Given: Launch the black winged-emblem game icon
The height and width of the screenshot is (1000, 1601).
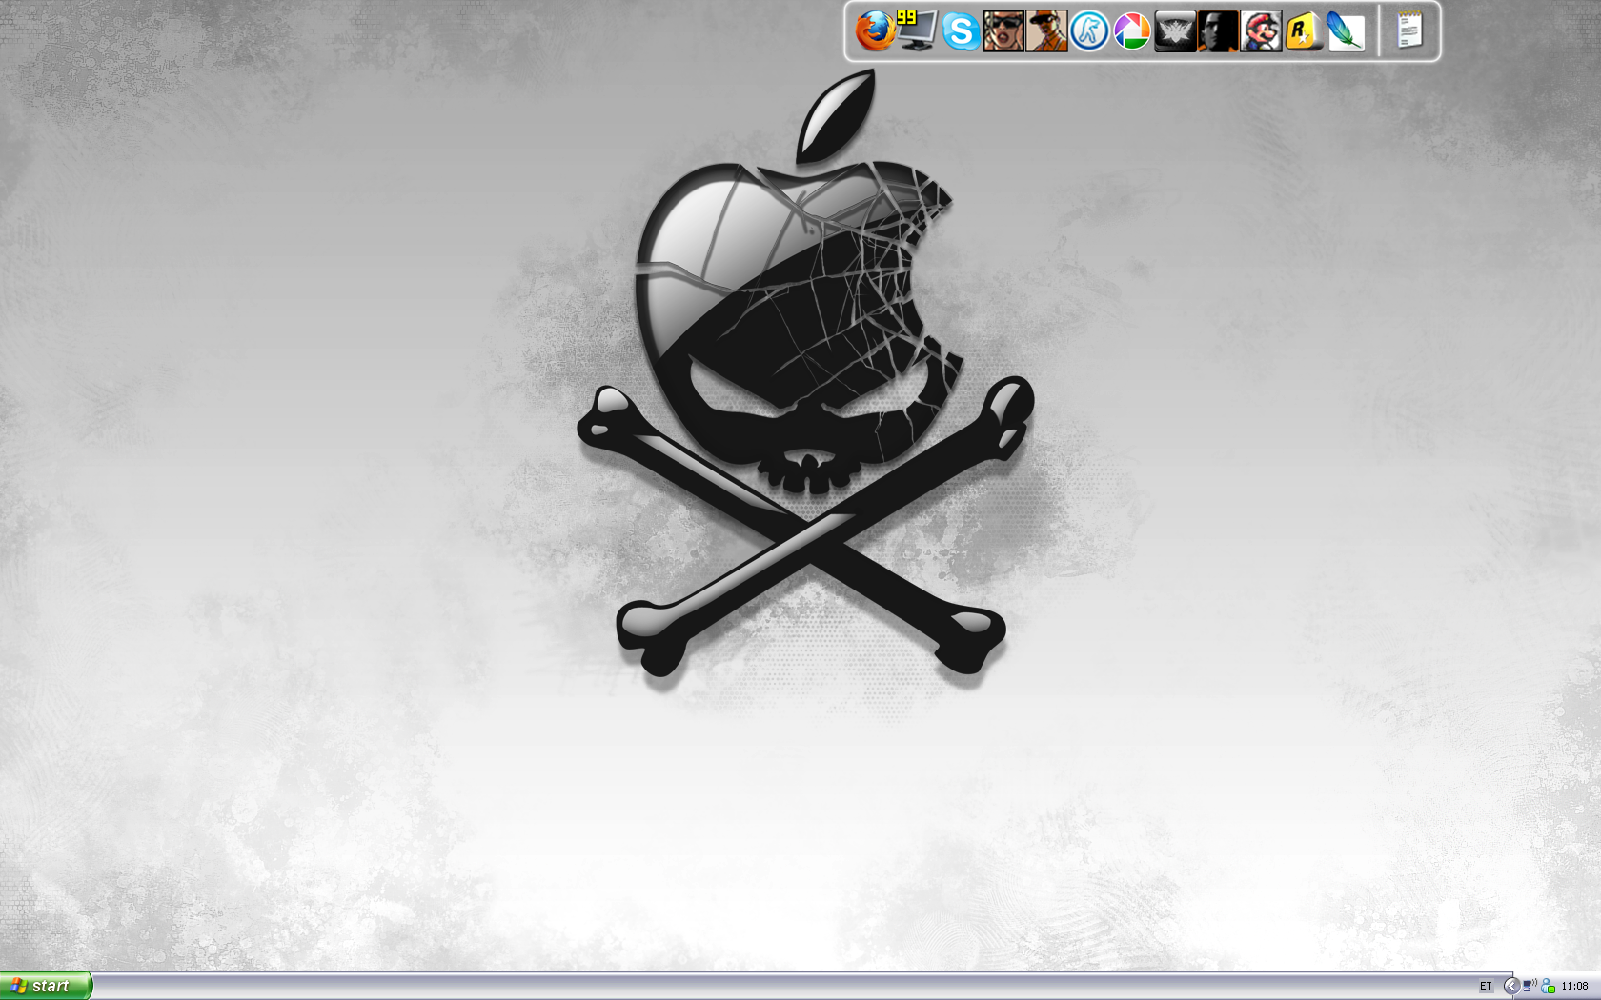Looking at the screenshot, I should point(1175,31).
